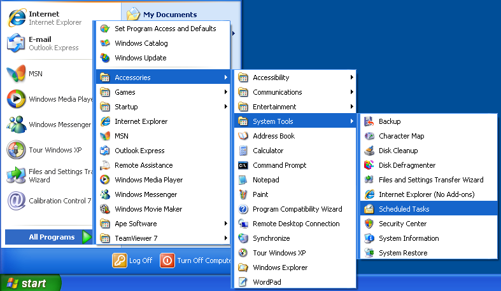Expand the Communications submenu
The height and width of the screenshot is (291, 501).
click(295, 92)
